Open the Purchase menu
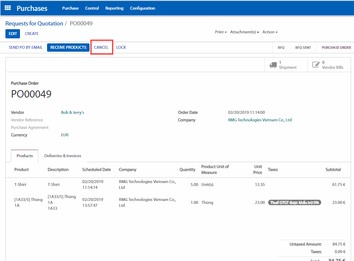The image size is (354, 261). pyautogui.click(x=70, y=8)
